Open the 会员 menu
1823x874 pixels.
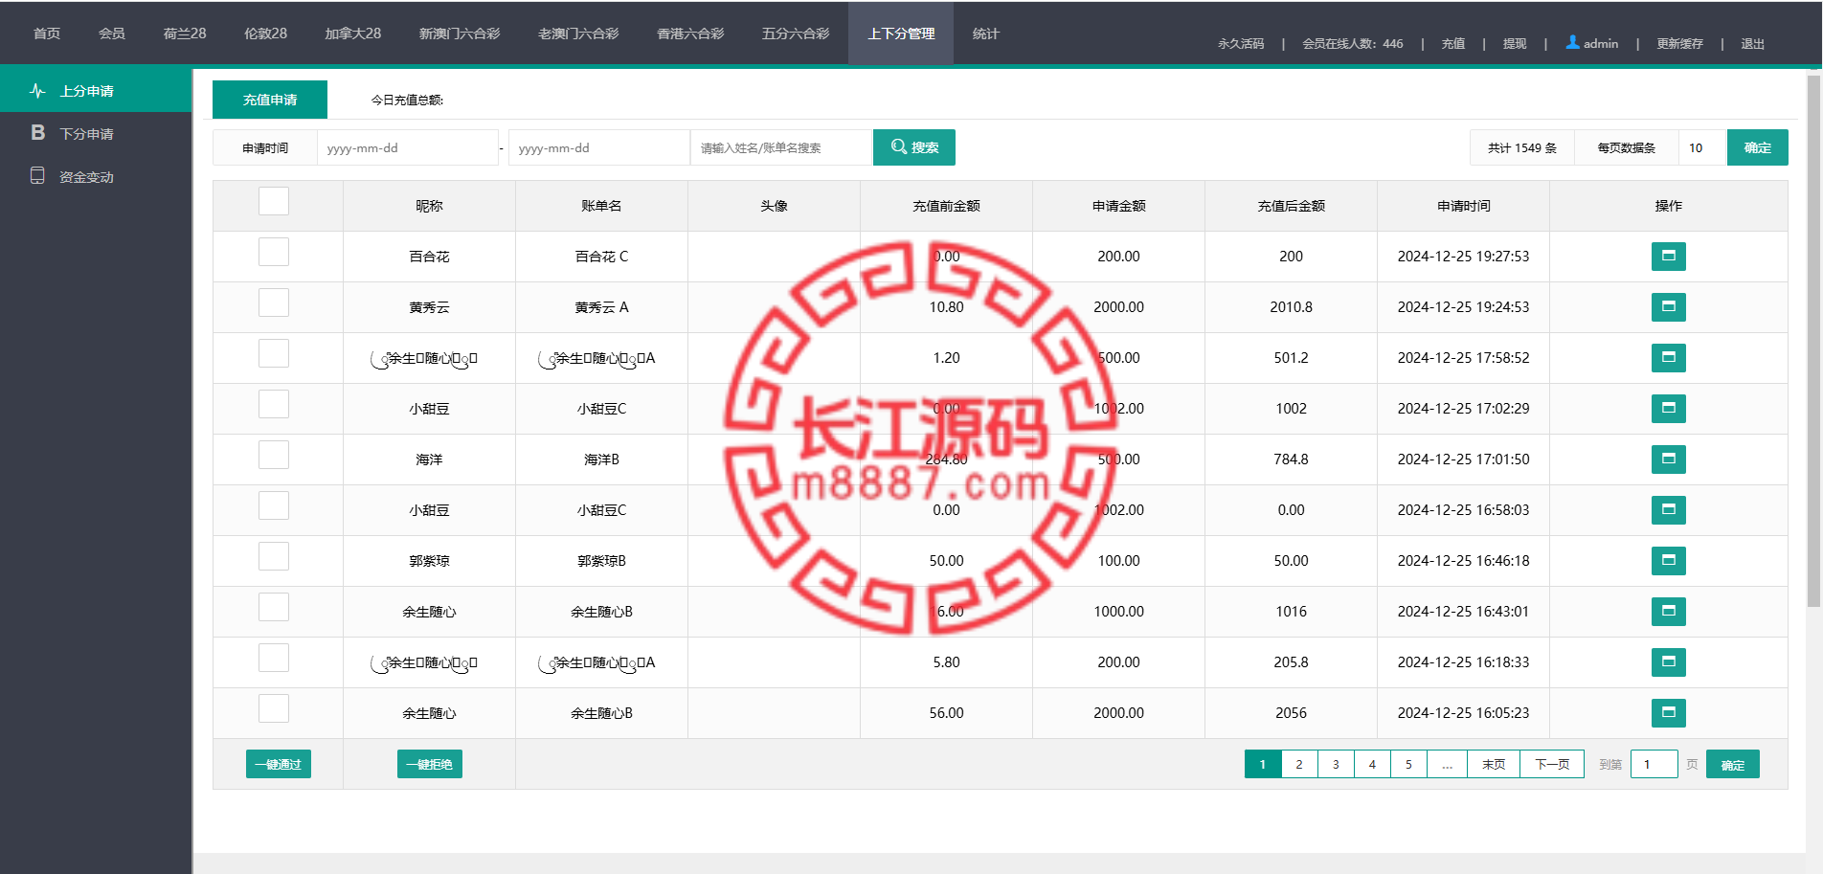(112, 34)
